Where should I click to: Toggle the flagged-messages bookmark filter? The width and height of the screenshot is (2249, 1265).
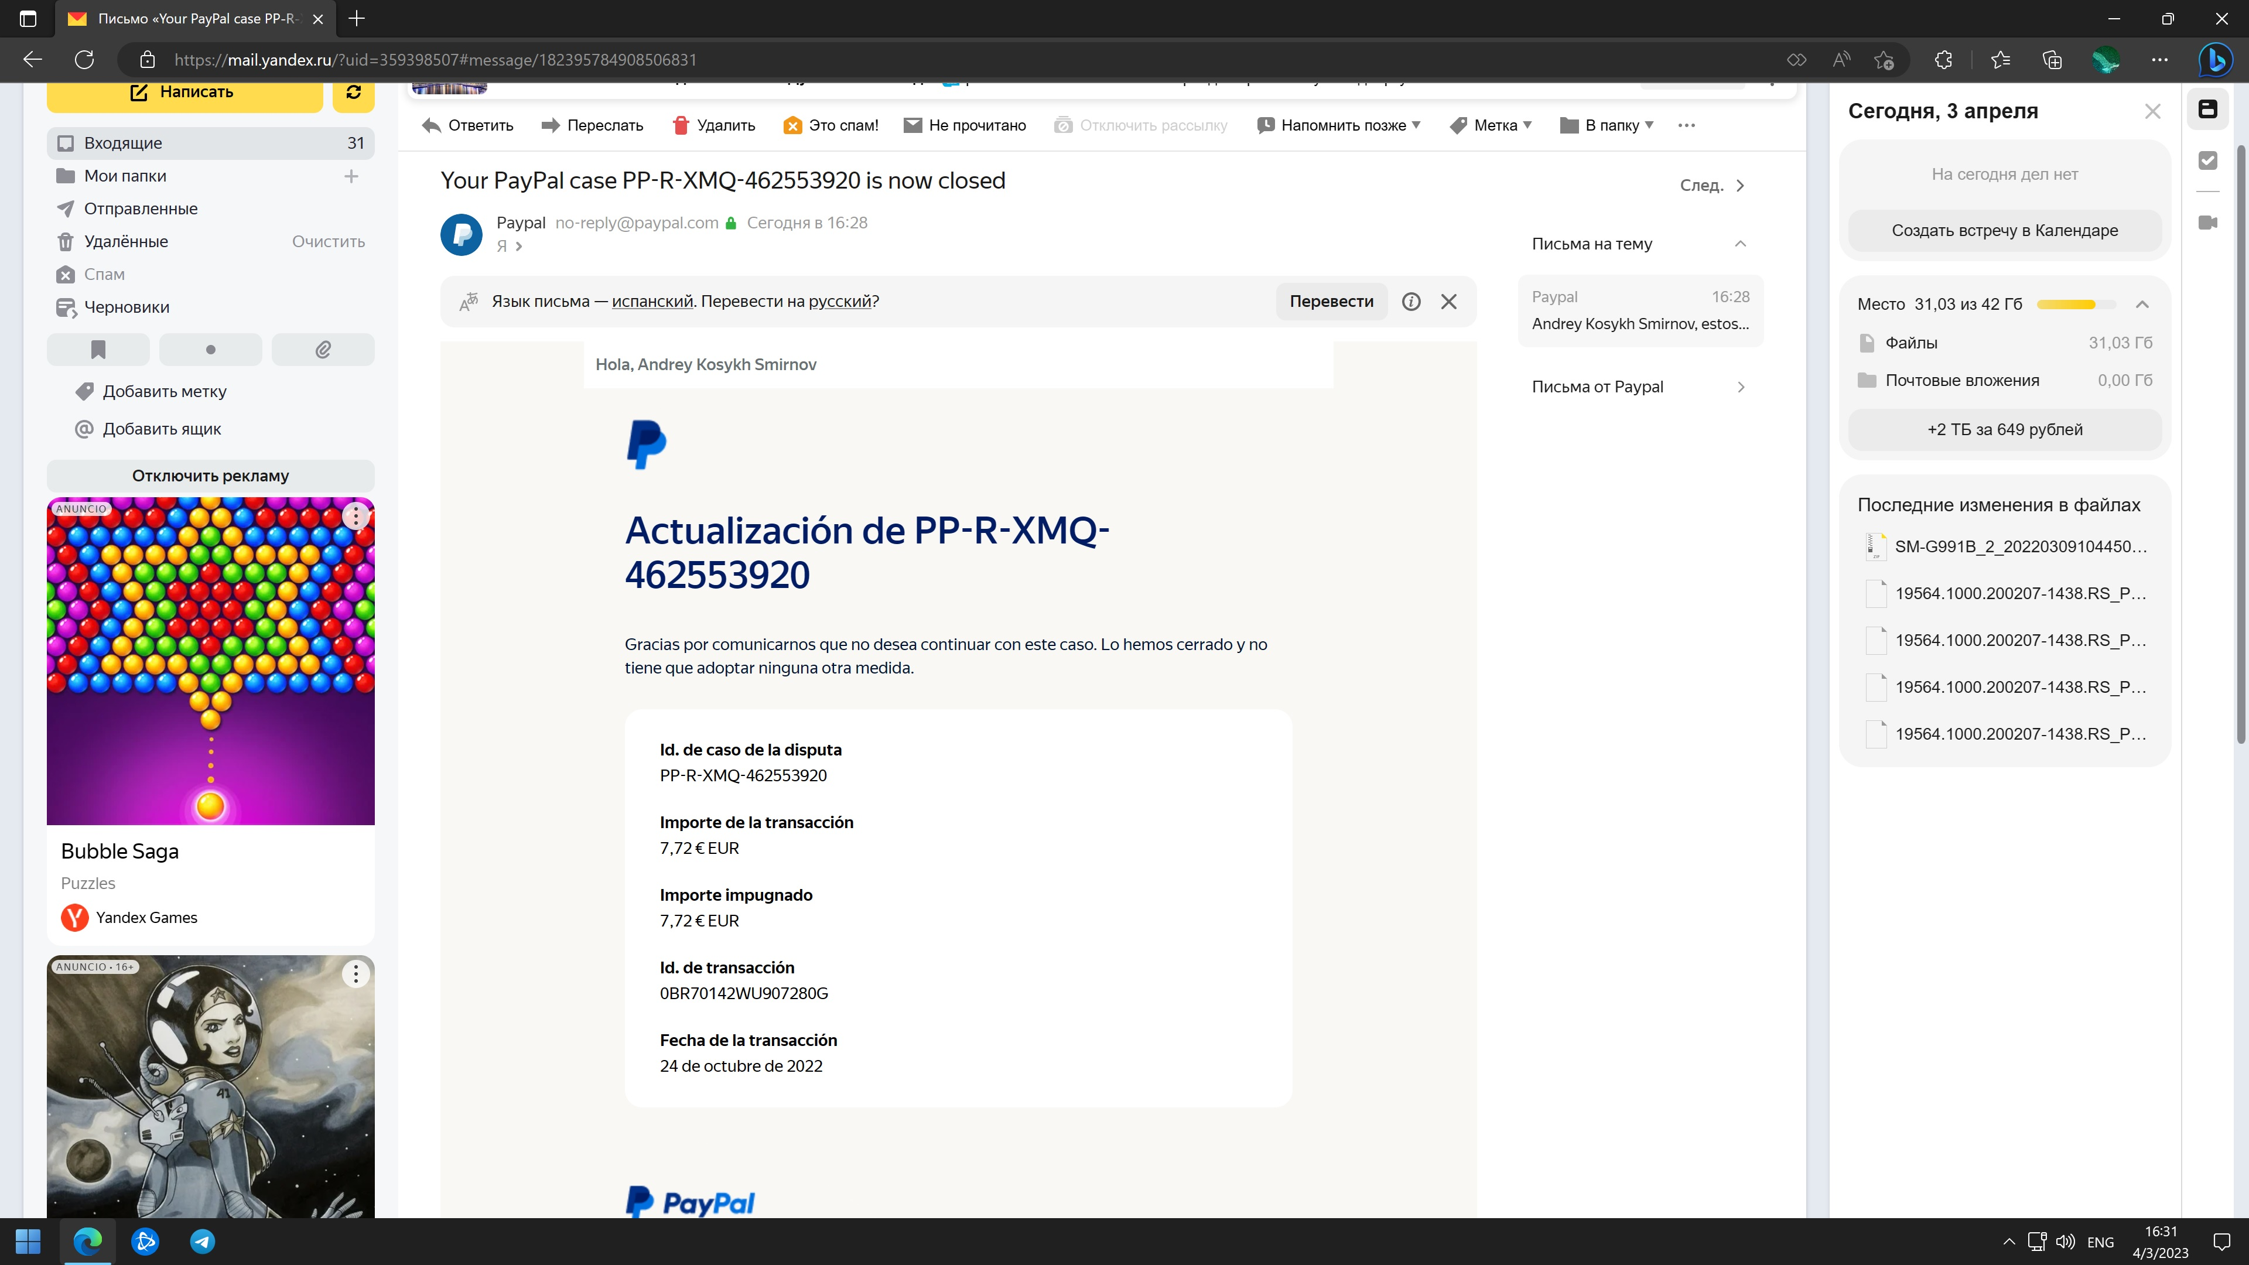[x=98, y=350]
